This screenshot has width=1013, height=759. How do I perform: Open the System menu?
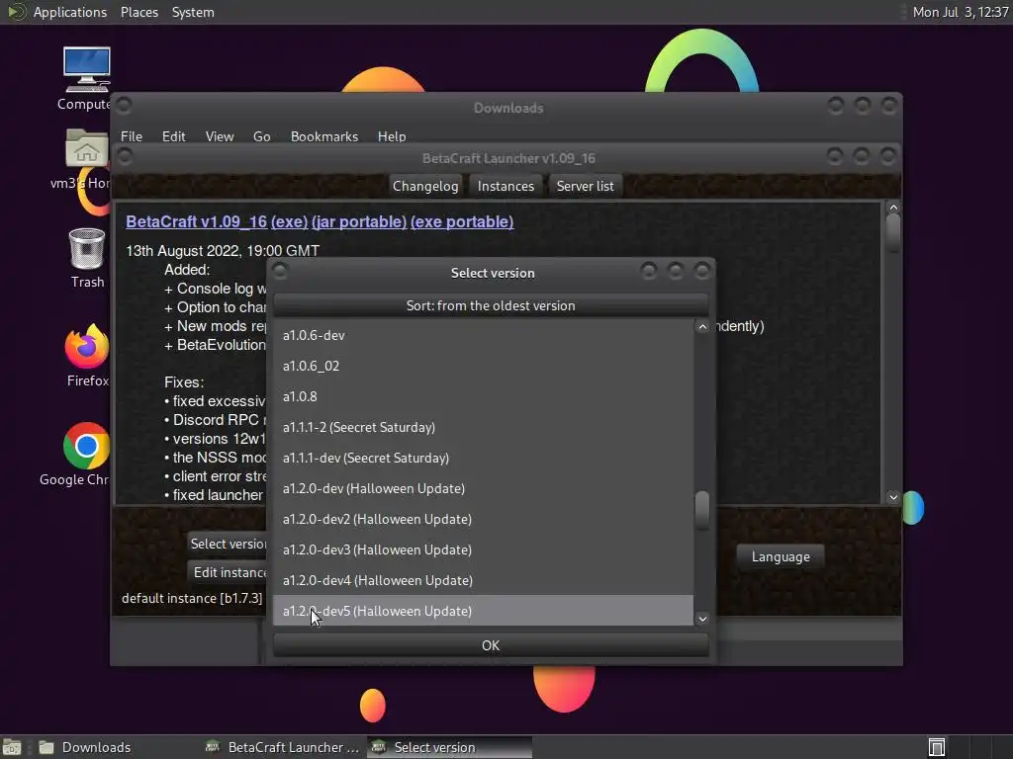tap(193, 12)
